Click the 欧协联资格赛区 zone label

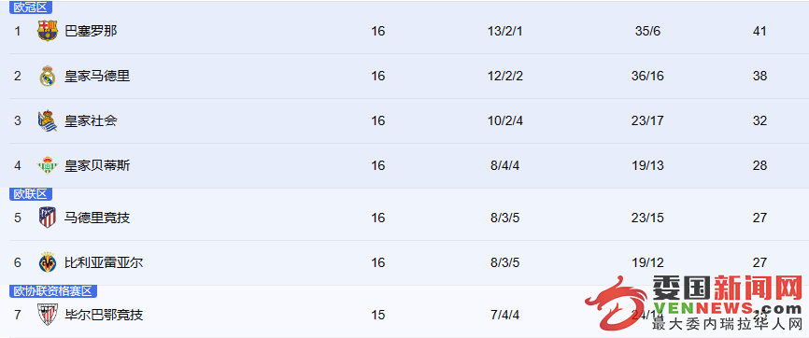coord(53,291)
